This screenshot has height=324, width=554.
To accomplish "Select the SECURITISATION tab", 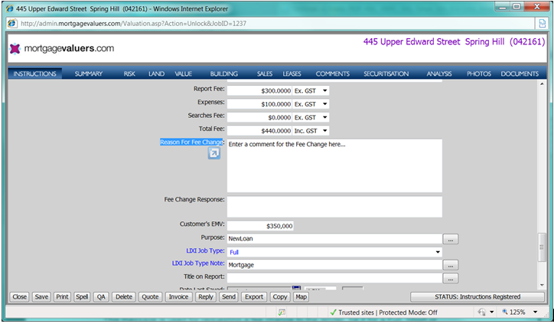I will [386, 74].
